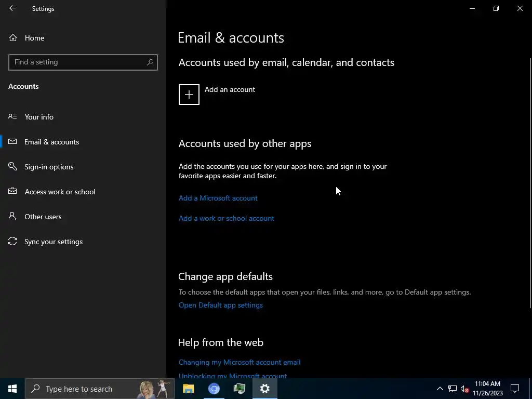
Task: Open Other users page
Action: (x=43, y=217)
